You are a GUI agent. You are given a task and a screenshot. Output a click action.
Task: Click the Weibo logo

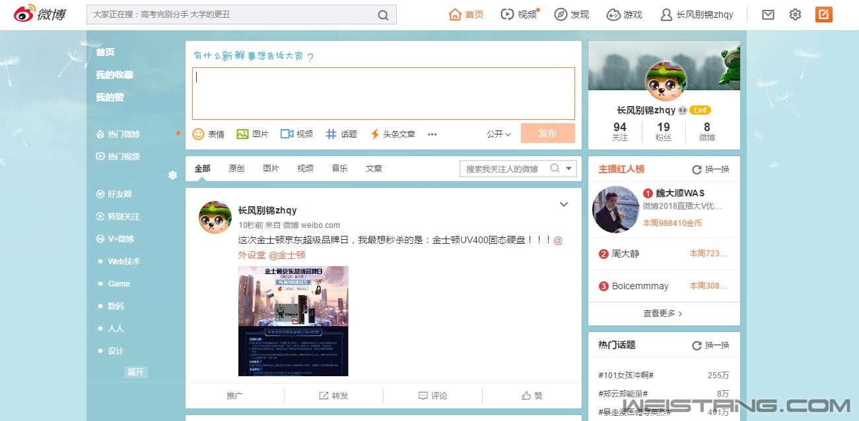(x=40, y=14)
